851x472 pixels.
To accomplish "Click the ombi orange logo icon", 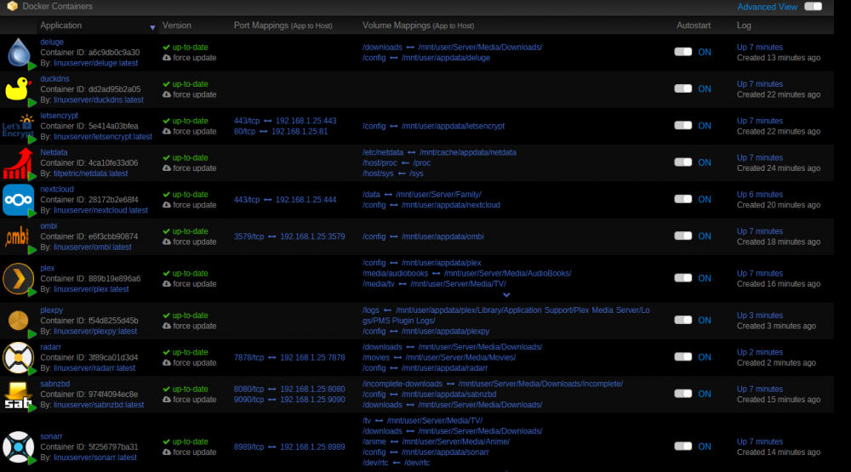I will (16, 236).
